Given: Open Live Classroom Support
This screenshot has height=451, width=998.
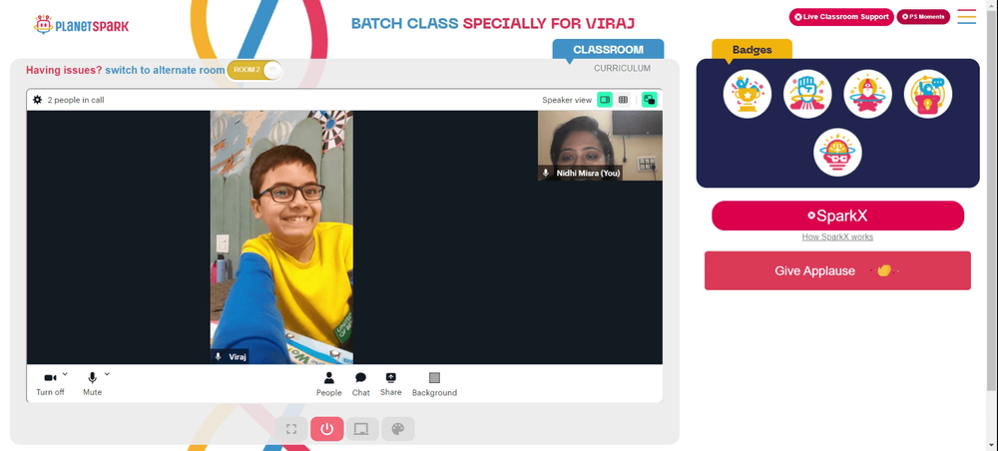Looking at the screenshot, I should click(x=841, y=17).
